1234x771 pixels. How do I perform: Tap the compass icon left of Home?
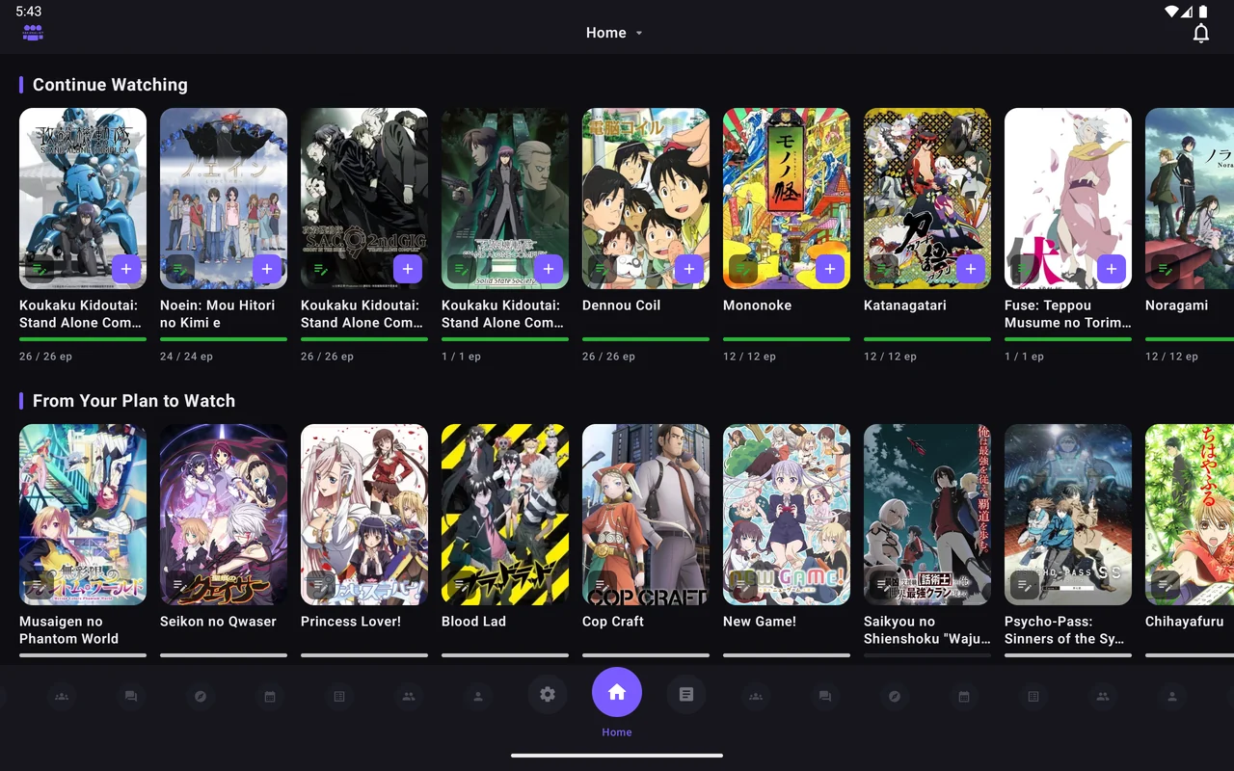201,696
